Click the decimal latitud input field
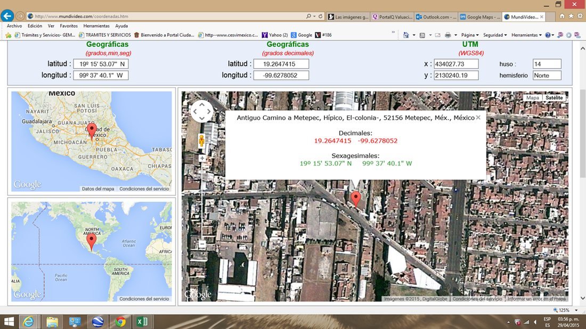Viewport: 586px width, 329px height. pyautogui.click(x=281, y=64)
